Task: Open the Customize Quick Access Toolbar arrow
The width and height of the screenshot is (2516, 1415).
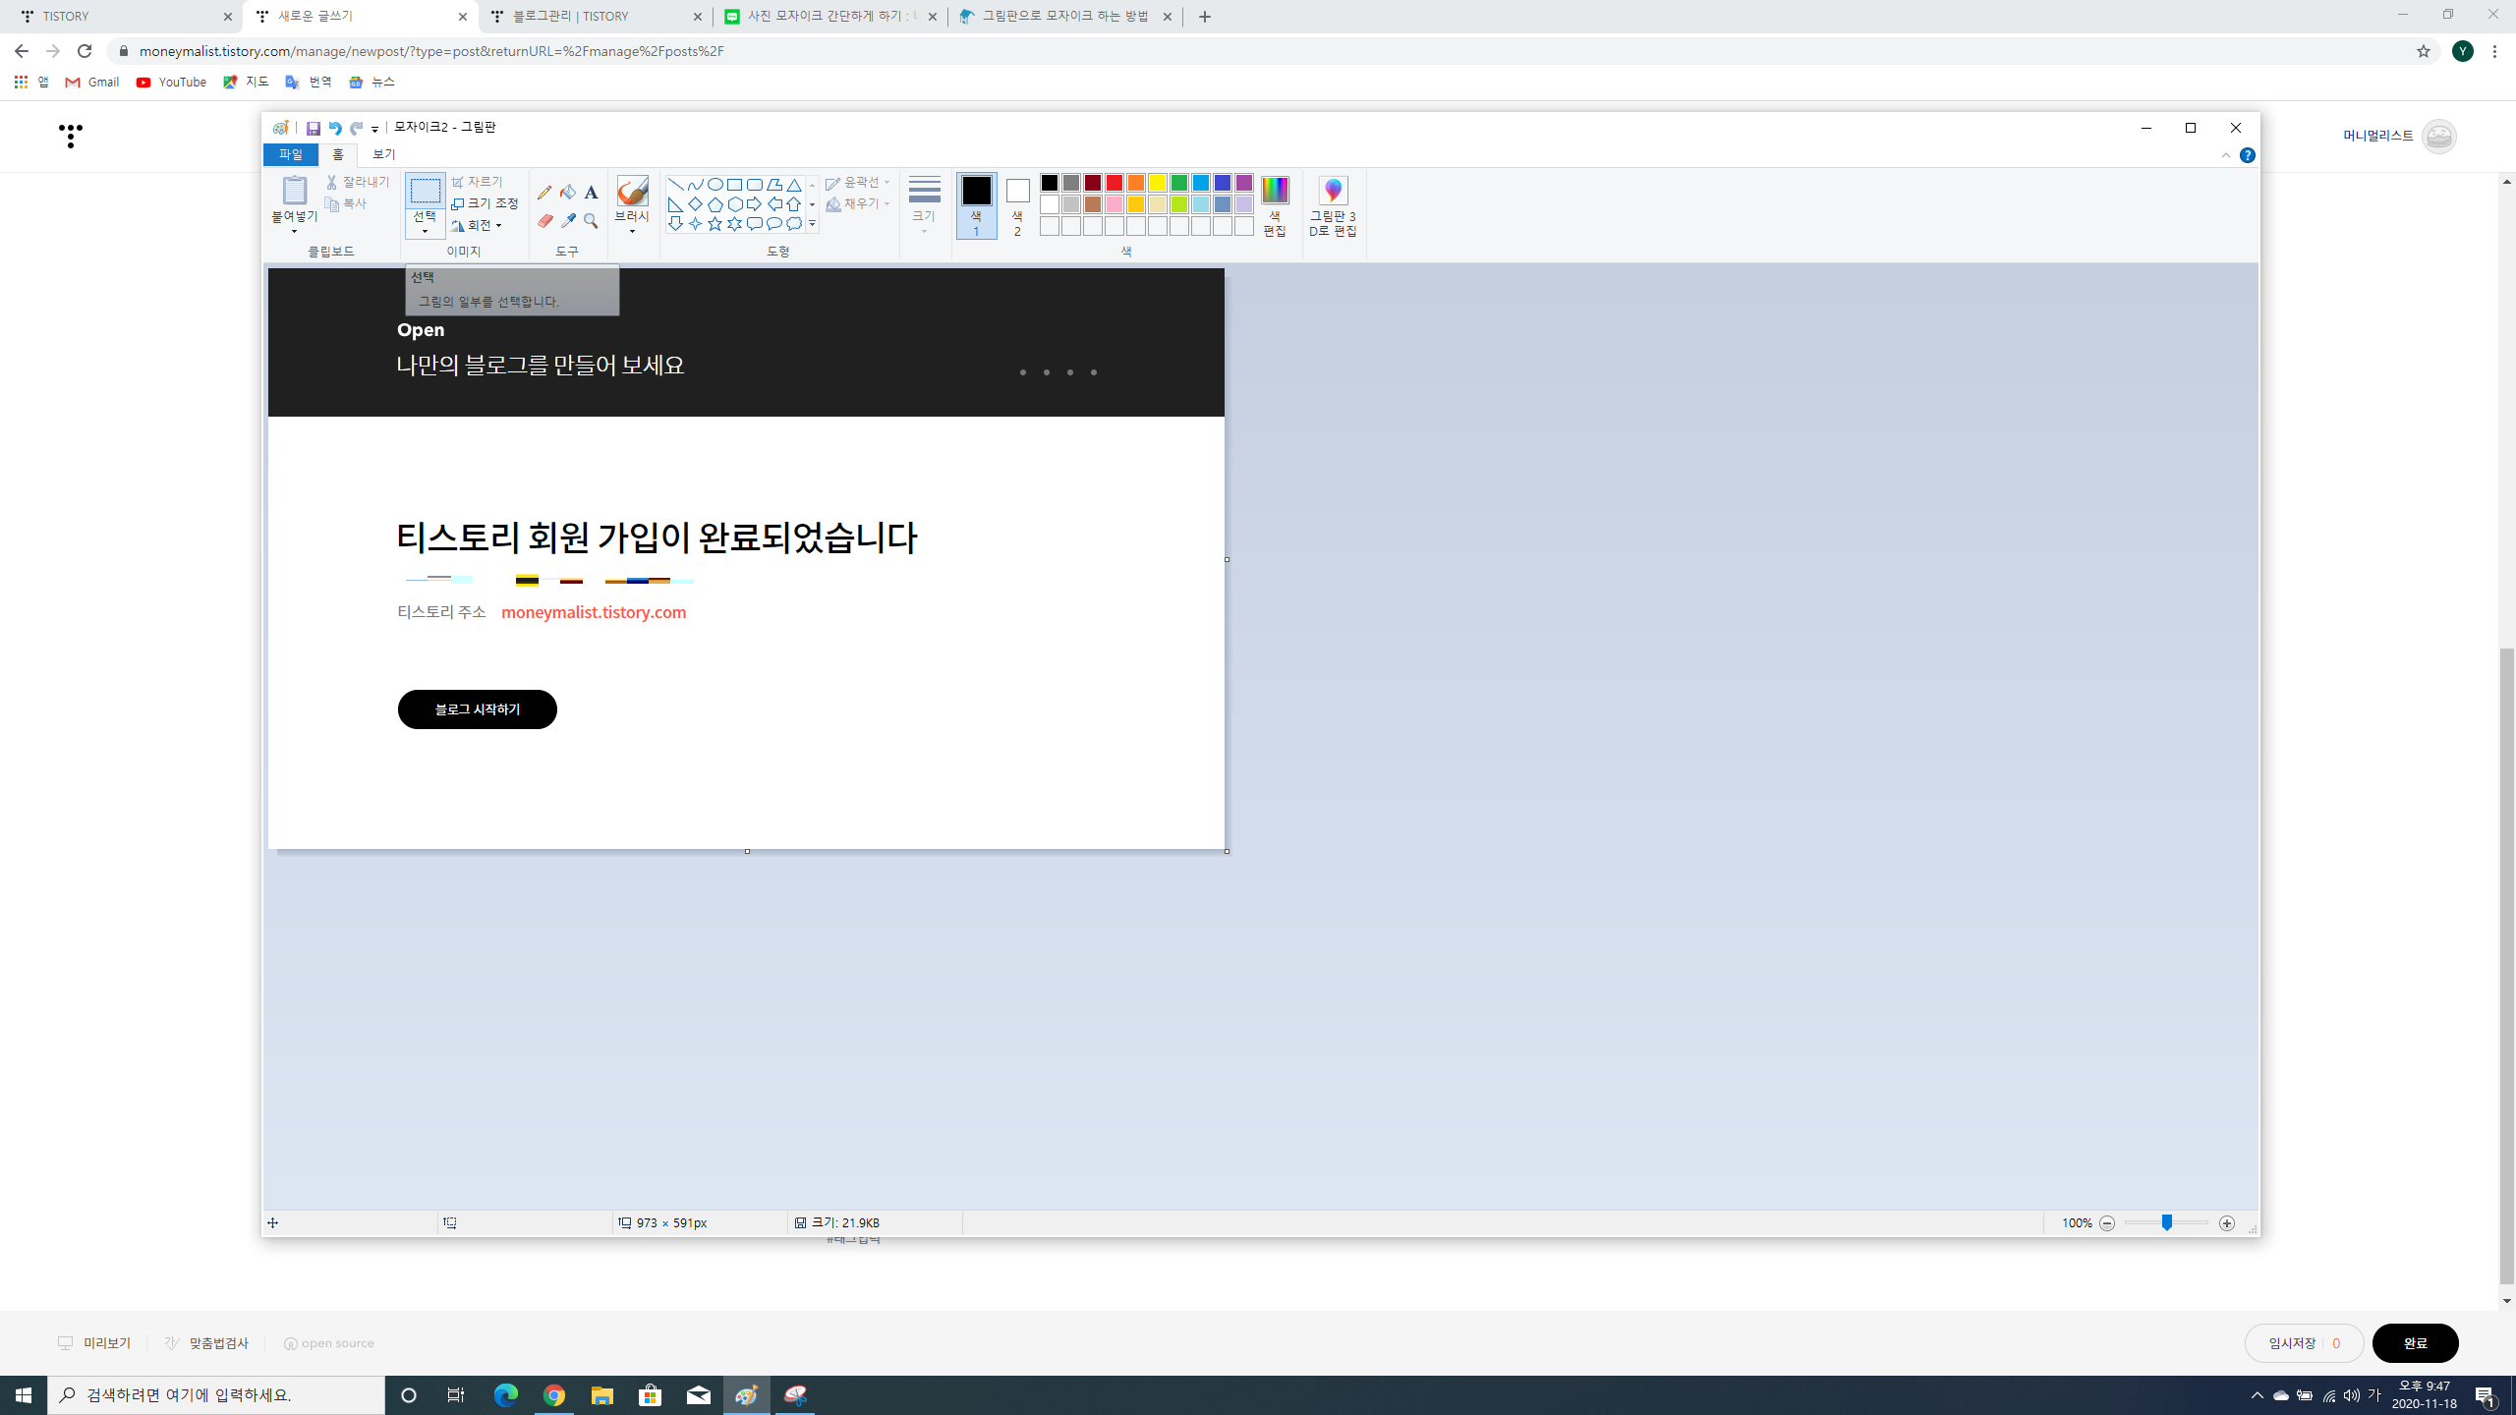Action: (374, 129)
